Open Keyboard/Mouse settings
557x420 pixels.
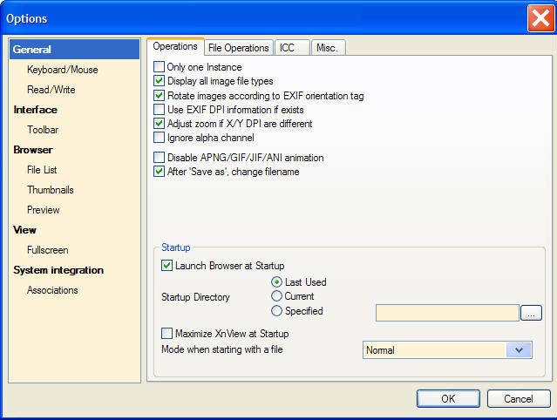[63, 70]
